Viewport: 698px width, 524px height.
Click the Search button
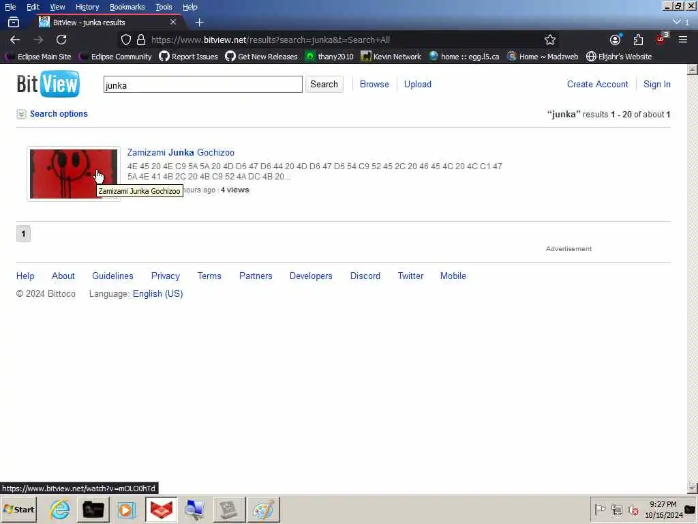(x=324, y=84)
